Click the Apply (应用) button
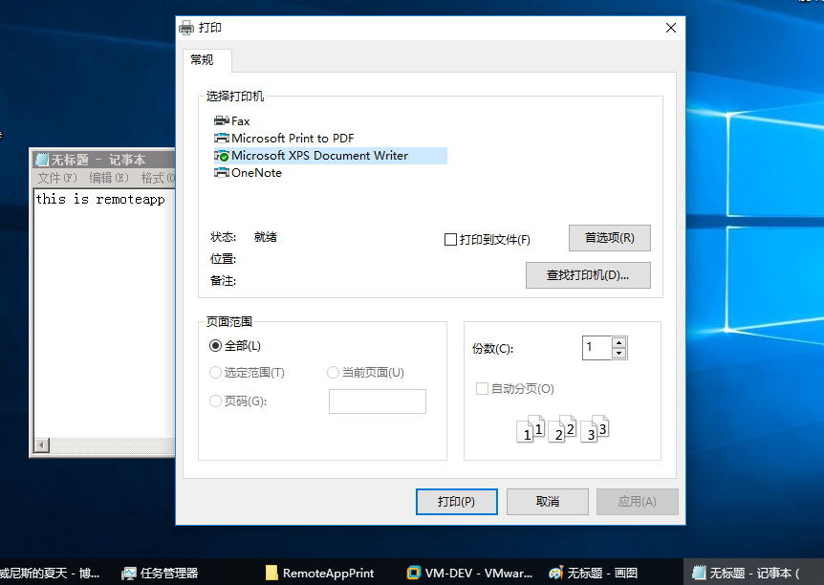The image size is (824, 585). [637, 502]
